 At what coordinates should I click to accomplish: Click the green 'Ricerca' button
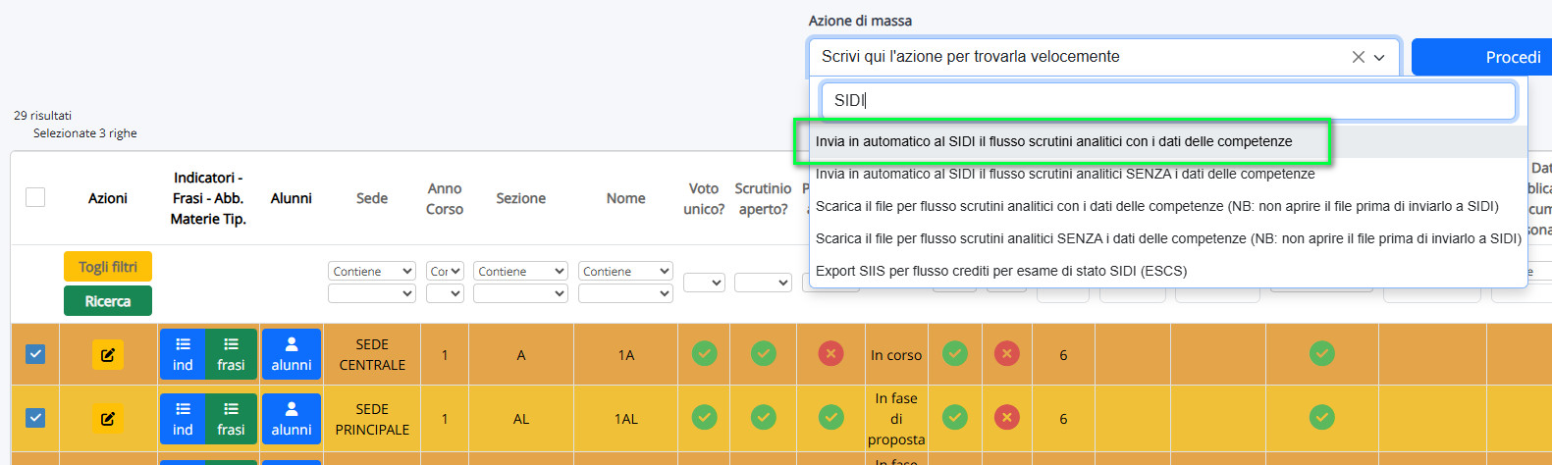pyautogui.click(x=108, y=301)
